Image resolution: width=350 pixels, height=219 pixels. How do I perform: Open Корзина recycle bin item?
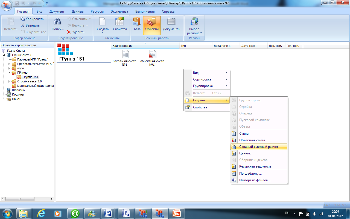(17, 94)
